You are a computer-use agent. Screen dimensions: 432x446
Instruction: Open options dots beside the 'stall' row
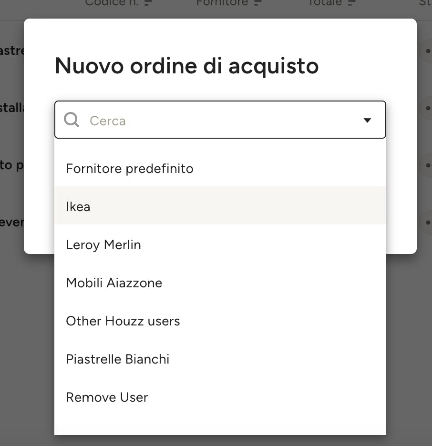pyautogui.click(x=427, y=108)
